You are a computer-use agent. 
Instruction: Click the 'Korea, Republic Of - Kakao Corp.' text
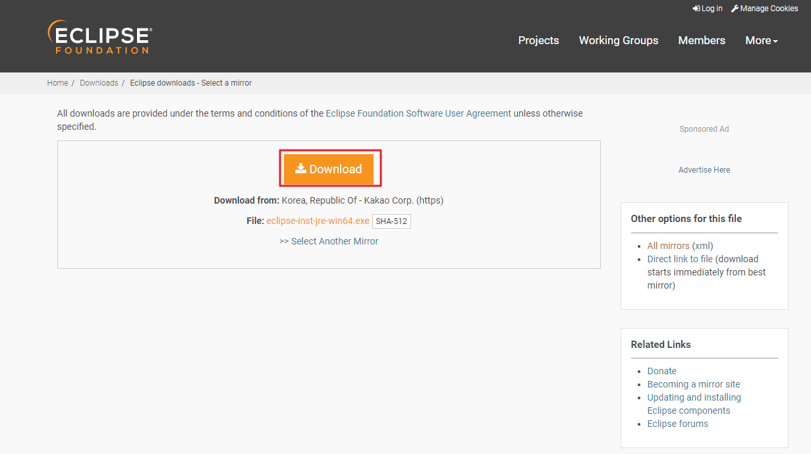(x=348, y=200)
